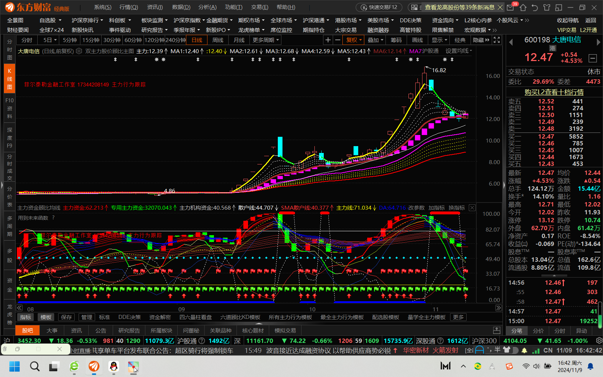Click the zoom out minus chart button
603x377 pixels.
pos(337,40)
